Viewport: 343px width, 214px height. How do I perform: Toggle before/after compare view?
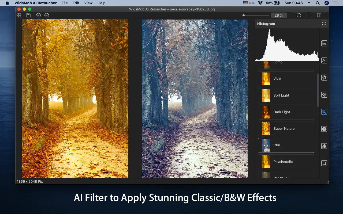tap(319, 16)
